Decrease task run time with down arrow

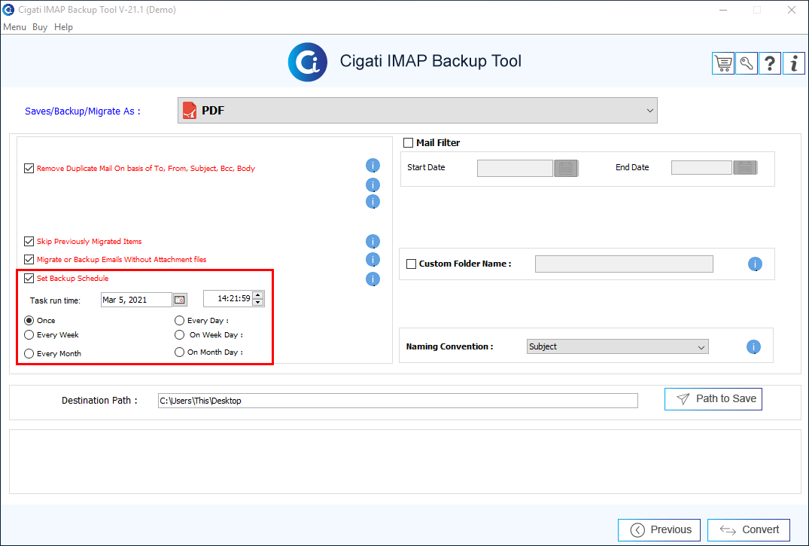258,302
